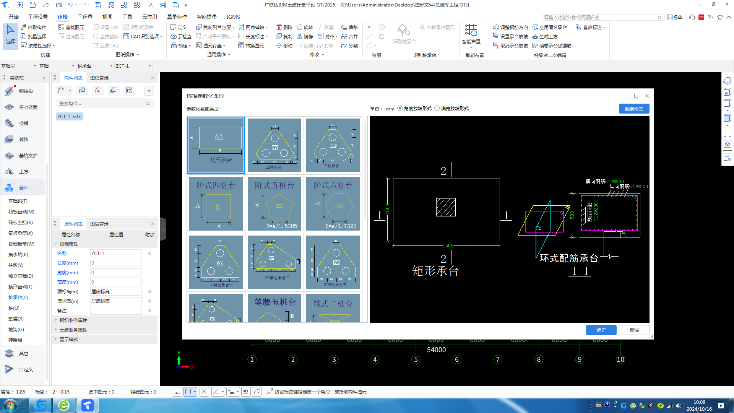Open the 桩承台 component type dropdown

click(95, 66)
